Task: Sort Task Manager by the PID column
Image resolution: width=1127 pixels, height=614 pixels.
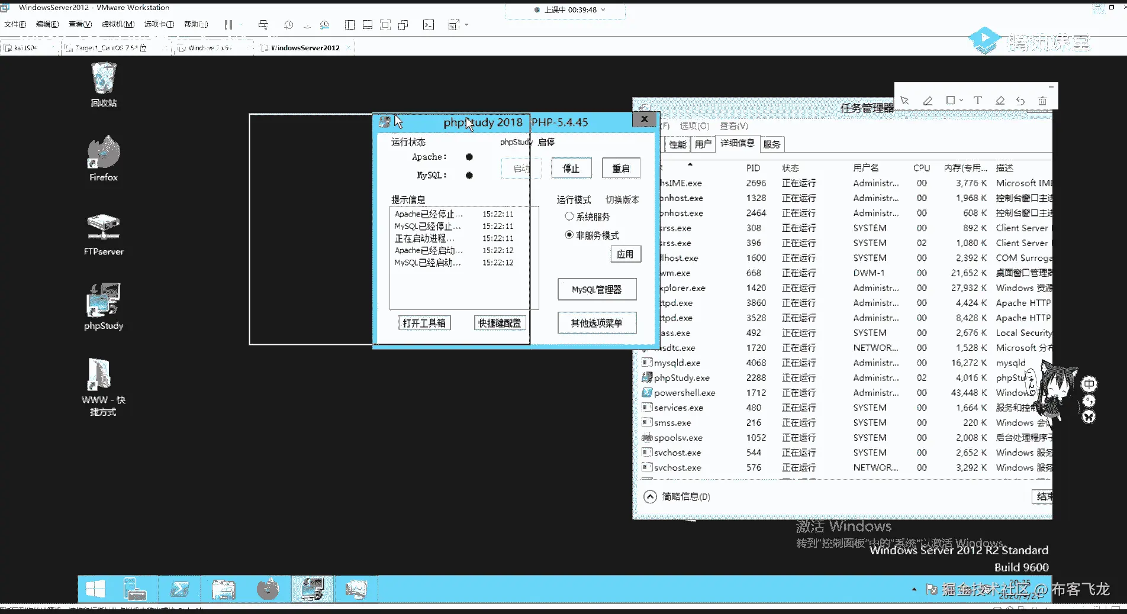Action: pos(753,168)
